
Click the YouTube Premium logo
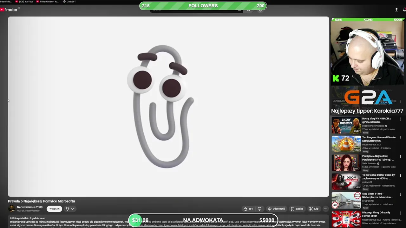coord(9,10)
